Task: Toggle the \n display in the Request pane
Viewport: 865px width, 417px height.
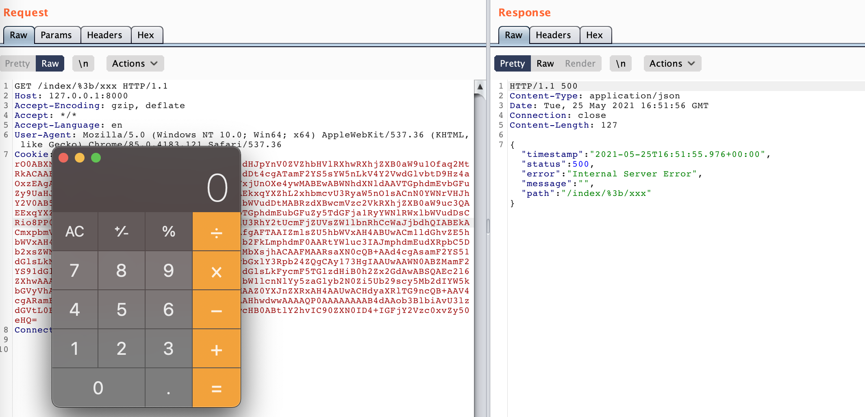Action: click(83, 63)
